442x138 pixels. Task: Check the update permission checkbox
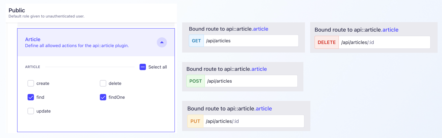click(x=31, y=111)
